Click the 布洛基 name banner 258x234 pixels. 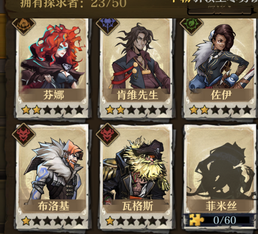pyautogui.click(x=53, y=206)
